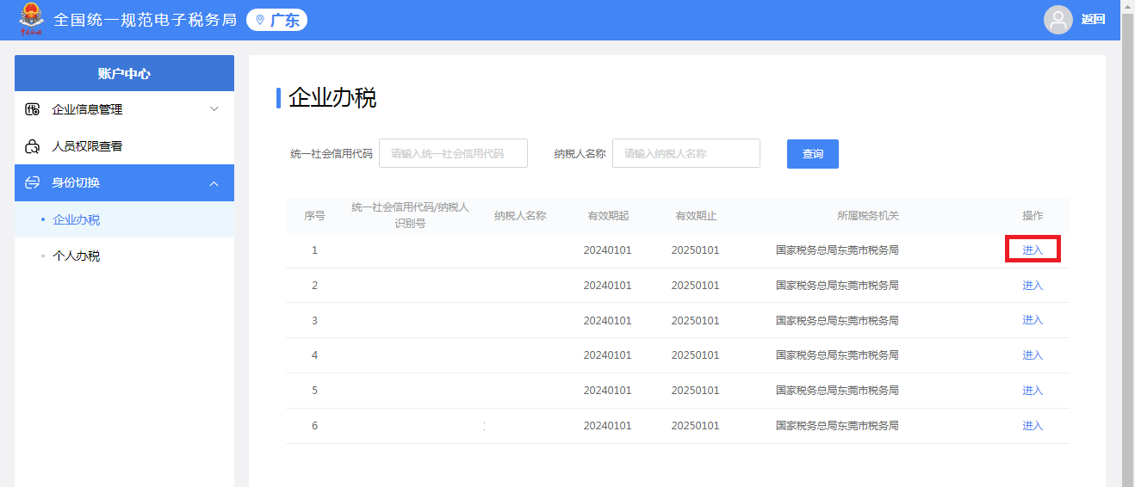
Task: Select 个人办税 submenu item
Action: pyautogui.click(x=124, y=256)
